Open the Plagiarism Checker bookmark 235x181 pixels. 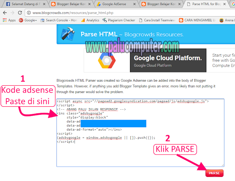tap(119, 20)
